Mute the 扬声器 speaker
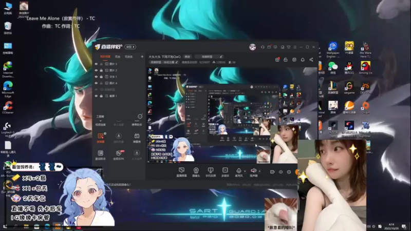411x231 pixels. coord(253,172)
